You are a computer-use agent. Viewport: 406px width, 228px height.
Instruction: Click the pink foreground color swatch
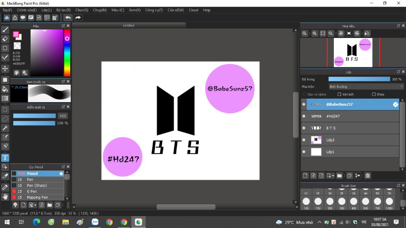(x=16, y=34)
